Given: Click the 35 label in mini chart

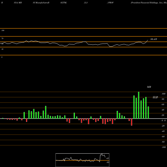Looking at the screenshot, I should click(x=108, y=162).
